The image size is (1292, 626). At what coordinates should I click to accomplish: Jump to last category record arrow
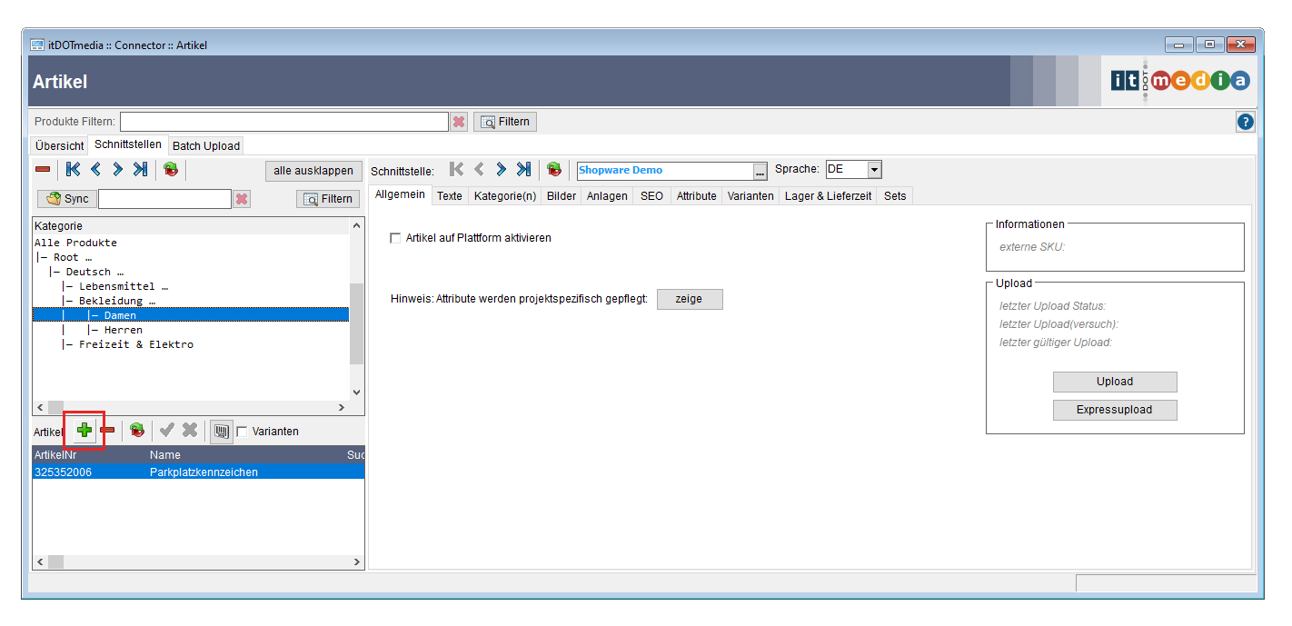coord(140,170)
